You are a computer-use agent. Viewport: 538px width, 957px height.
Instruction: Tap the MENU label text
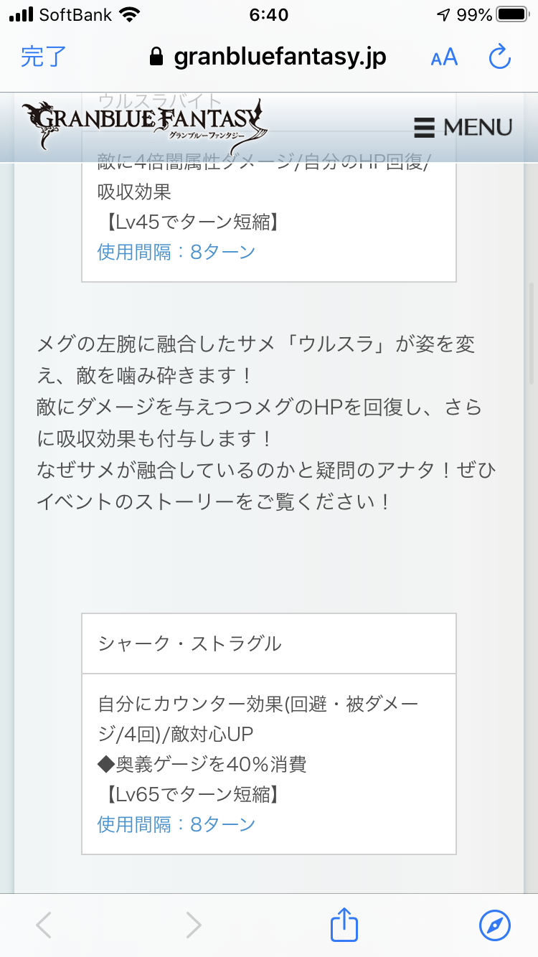[478, 128]
